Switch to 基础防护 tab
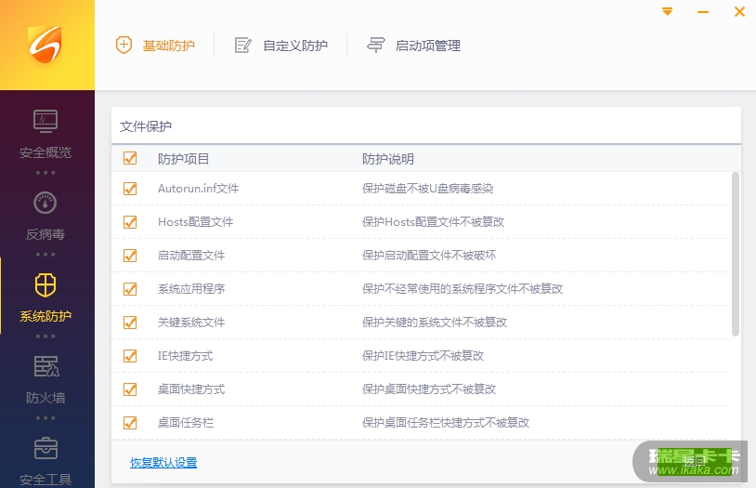This screenshot has width=756, height=488. pyautogui.click(x=168, y=46)
